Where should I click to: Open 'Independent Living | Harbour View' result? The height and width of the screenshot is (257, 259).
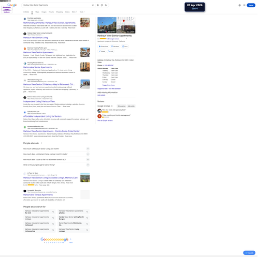[x=39, y=101]
